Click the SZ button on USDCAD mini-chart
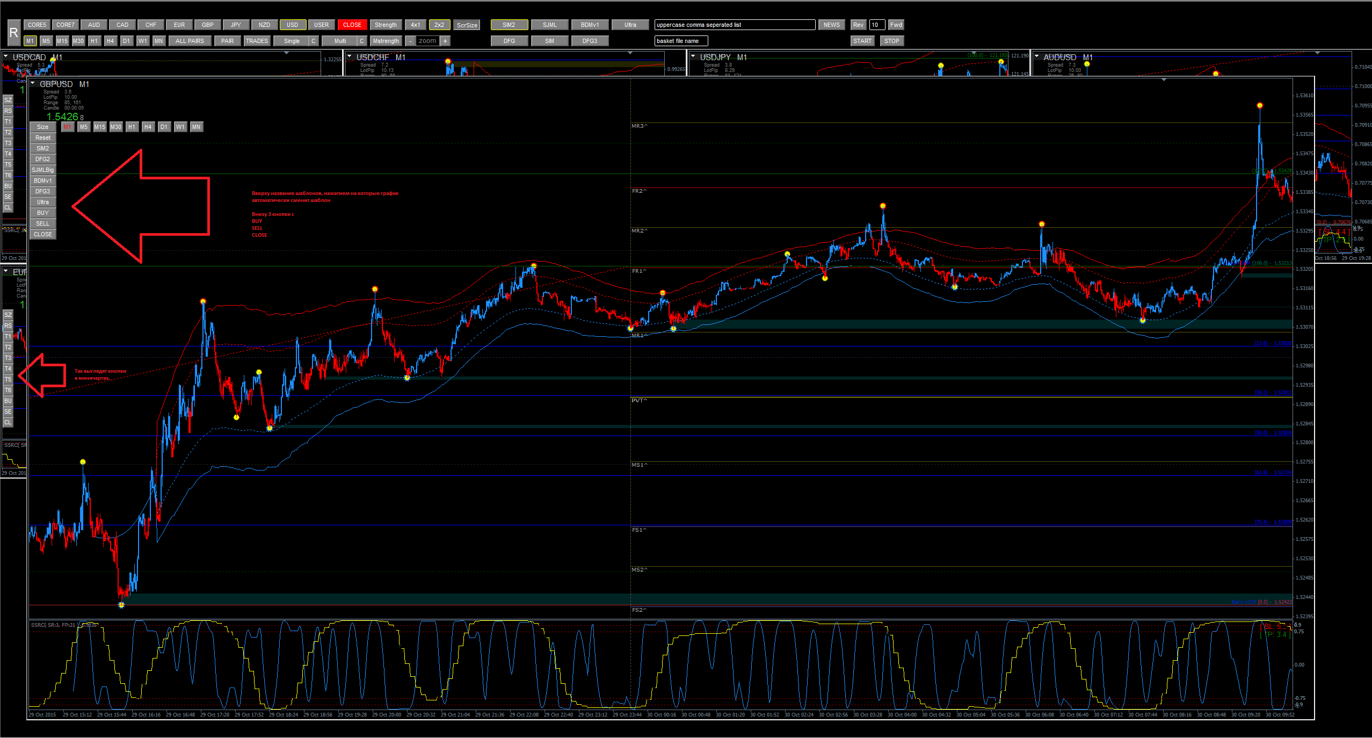The image size is (1372, 738). coord(8,100)
